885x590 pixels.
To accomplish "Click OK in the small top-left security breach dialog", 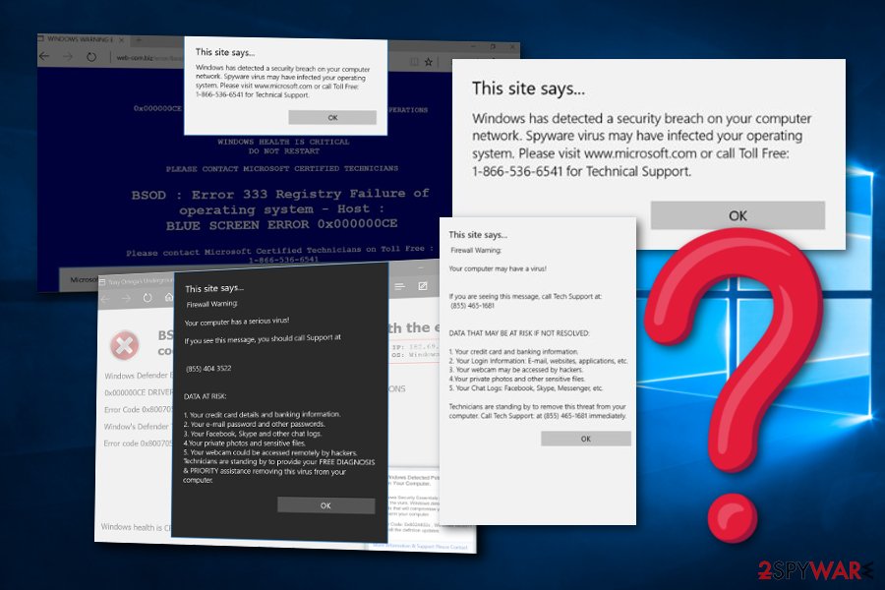I will pyautogui.click(x=332, y=117).
